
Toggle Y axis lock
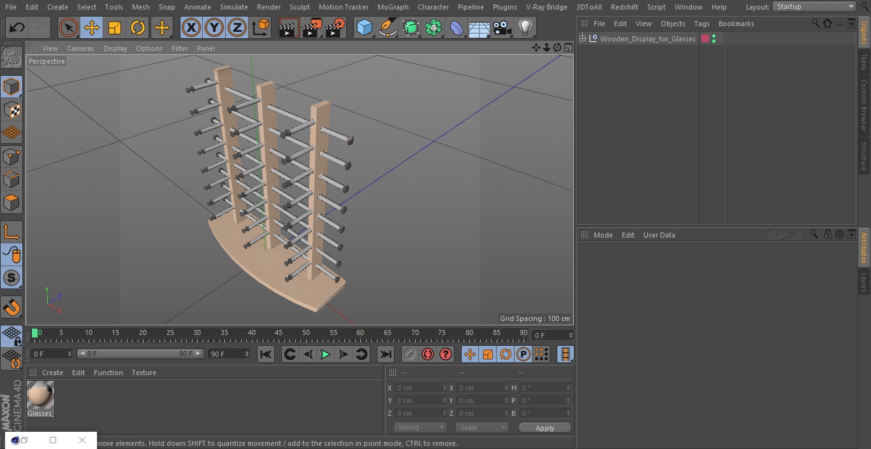[214, 27]
